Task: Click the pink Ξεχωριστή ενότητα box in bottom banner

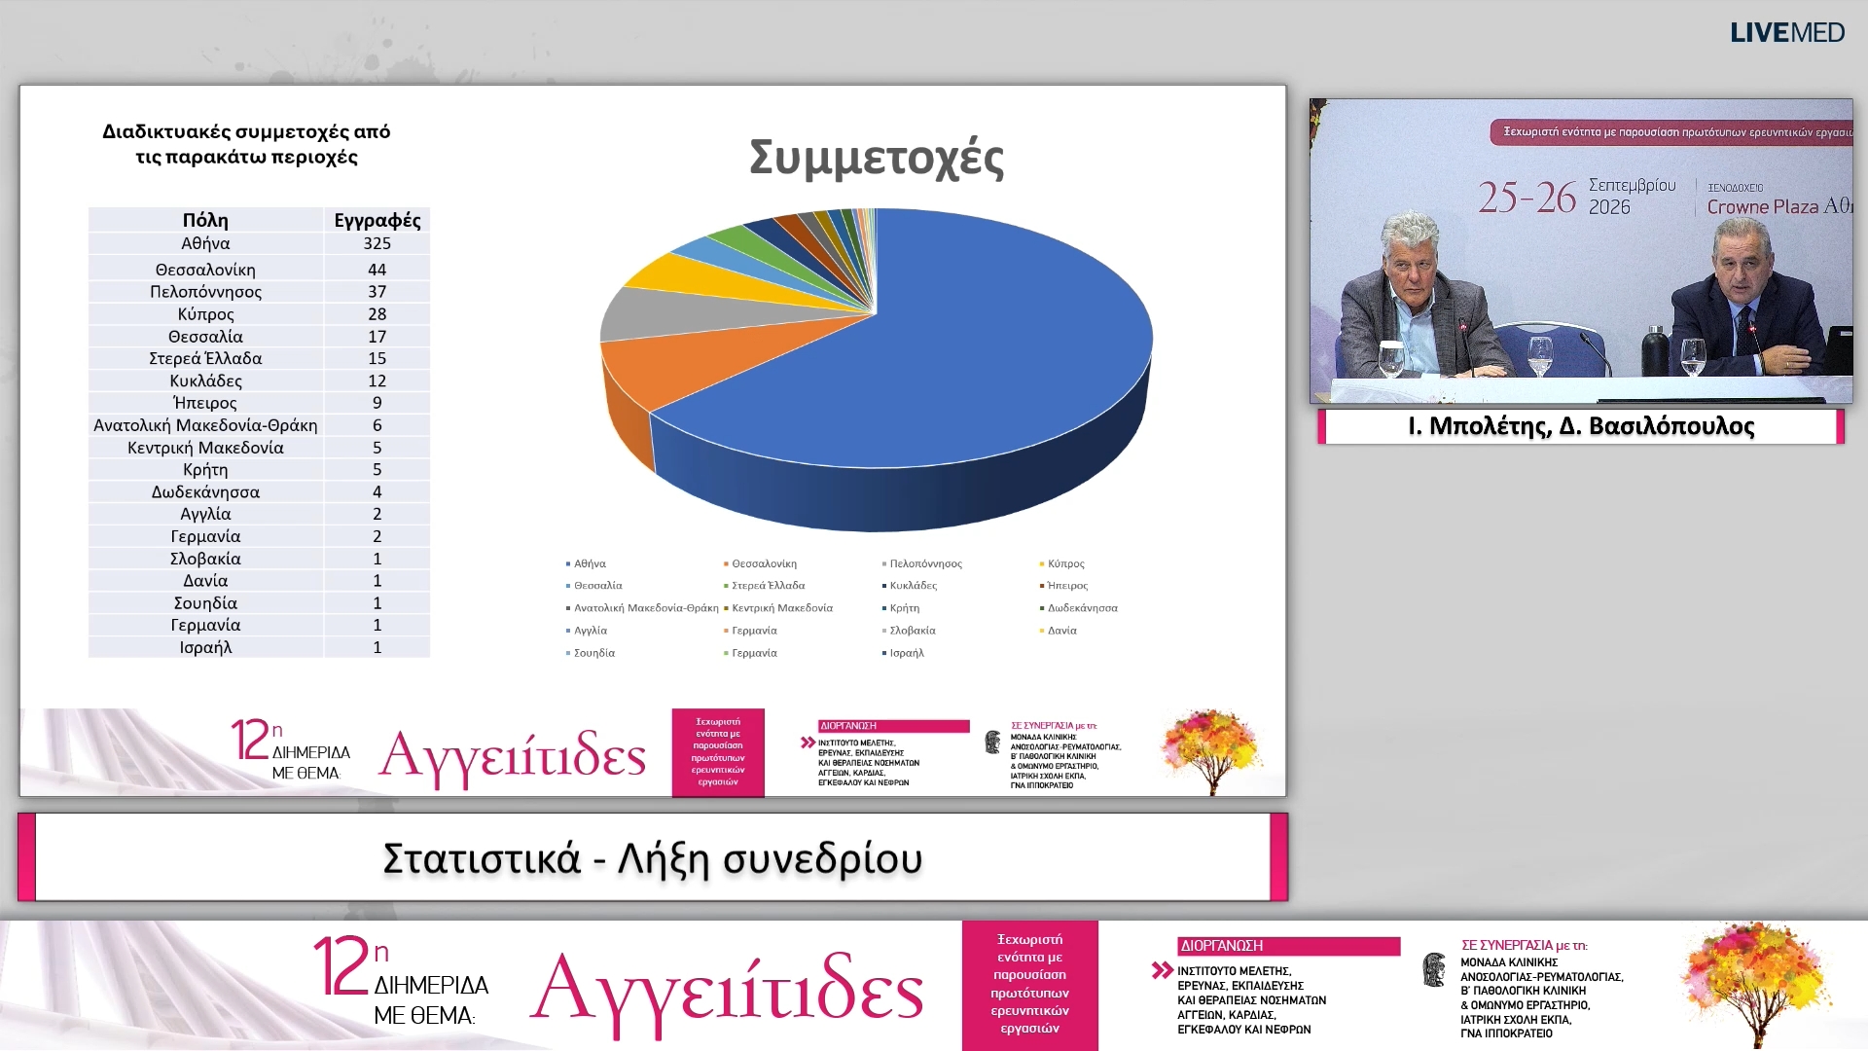Action: pos(1030,985)
